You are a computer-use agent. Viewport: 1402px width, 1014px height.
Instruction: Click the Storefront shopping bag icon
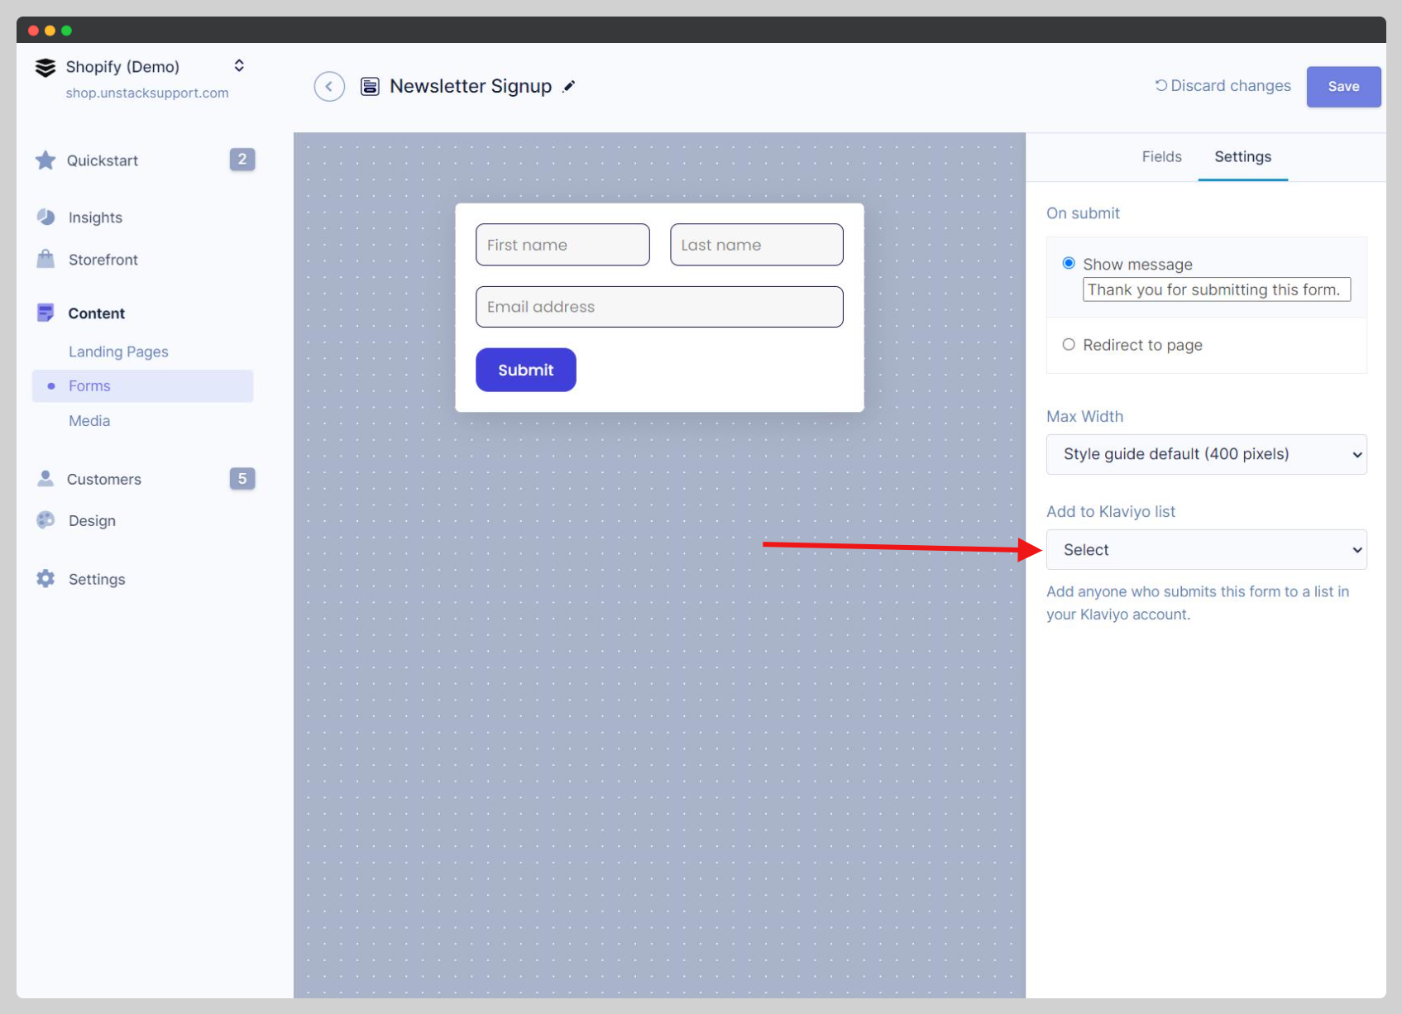tap(45, 259)
